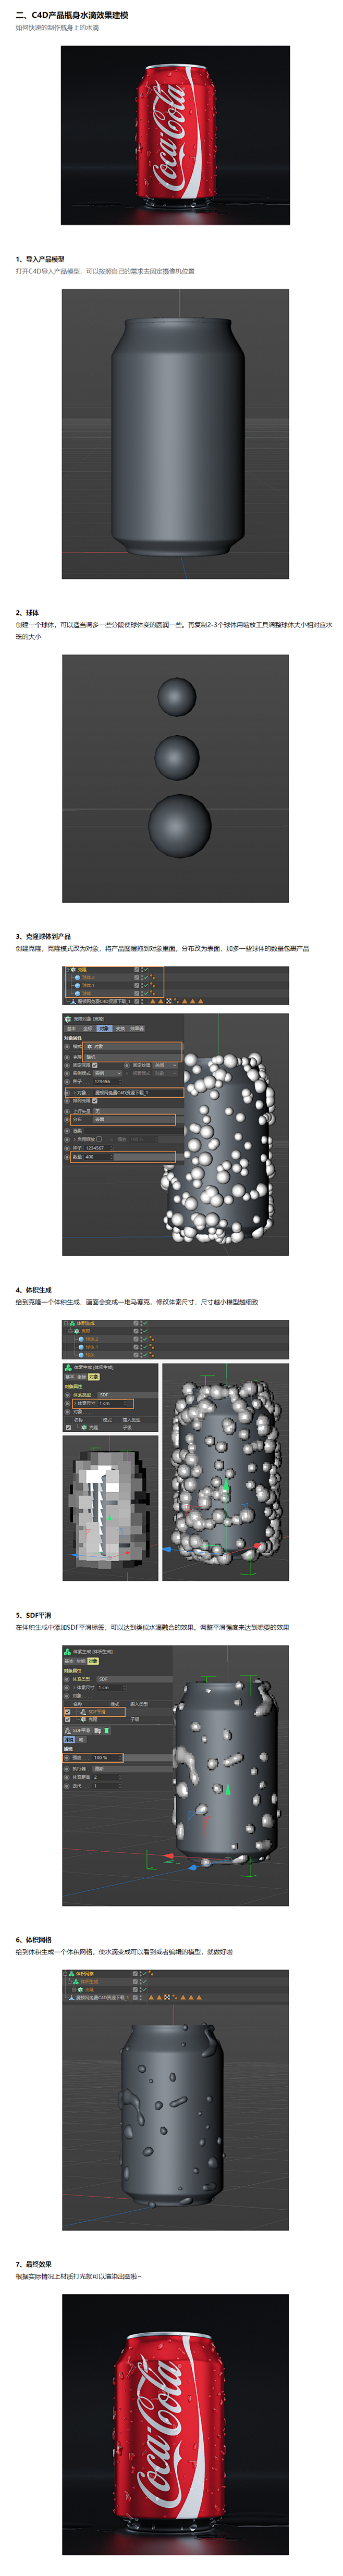Toggle the 固定克隆 checkbox
This screenshot has width=343, height=2576.
[x=95, y=1065]
